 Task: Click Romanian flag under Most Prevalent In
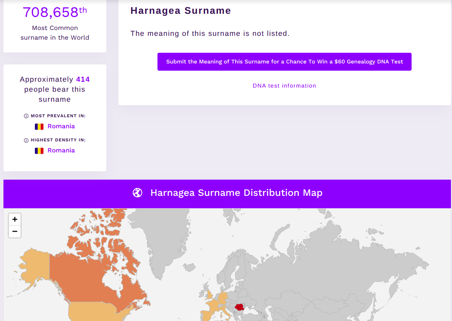39,127
